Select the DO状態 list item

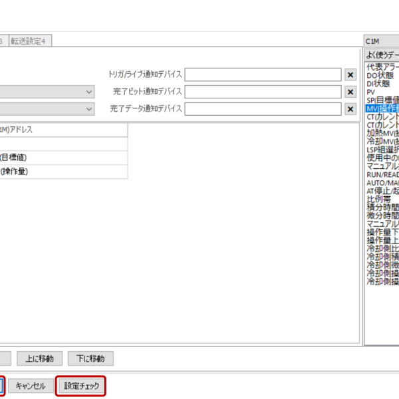coord(379,76)
